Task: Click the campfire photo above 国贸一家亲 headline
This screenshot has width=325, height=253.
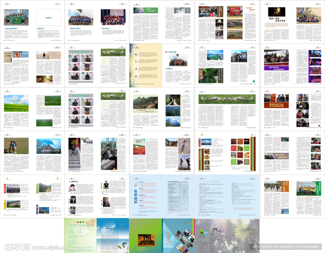Action: [276, 12]
